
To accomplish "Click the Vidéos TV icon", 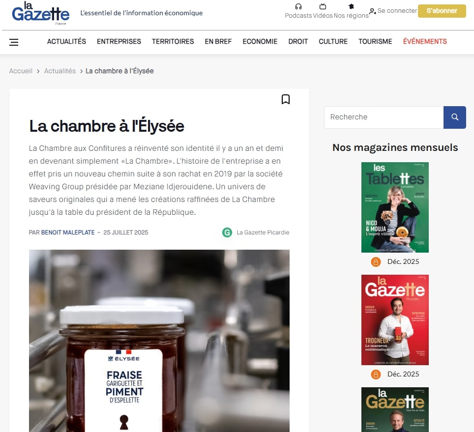I will (x=323, y=6).
